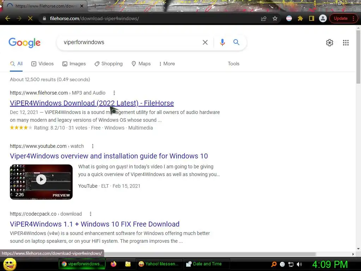Stop loading the page
The height and width of the screenshot is (271, 361).
click(x=30, y=18)
